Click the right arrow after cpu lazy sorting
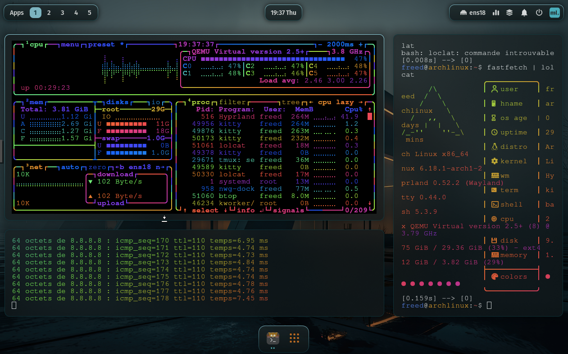The height and width of the screenshot is (354, 568). [x=360, y=102]
